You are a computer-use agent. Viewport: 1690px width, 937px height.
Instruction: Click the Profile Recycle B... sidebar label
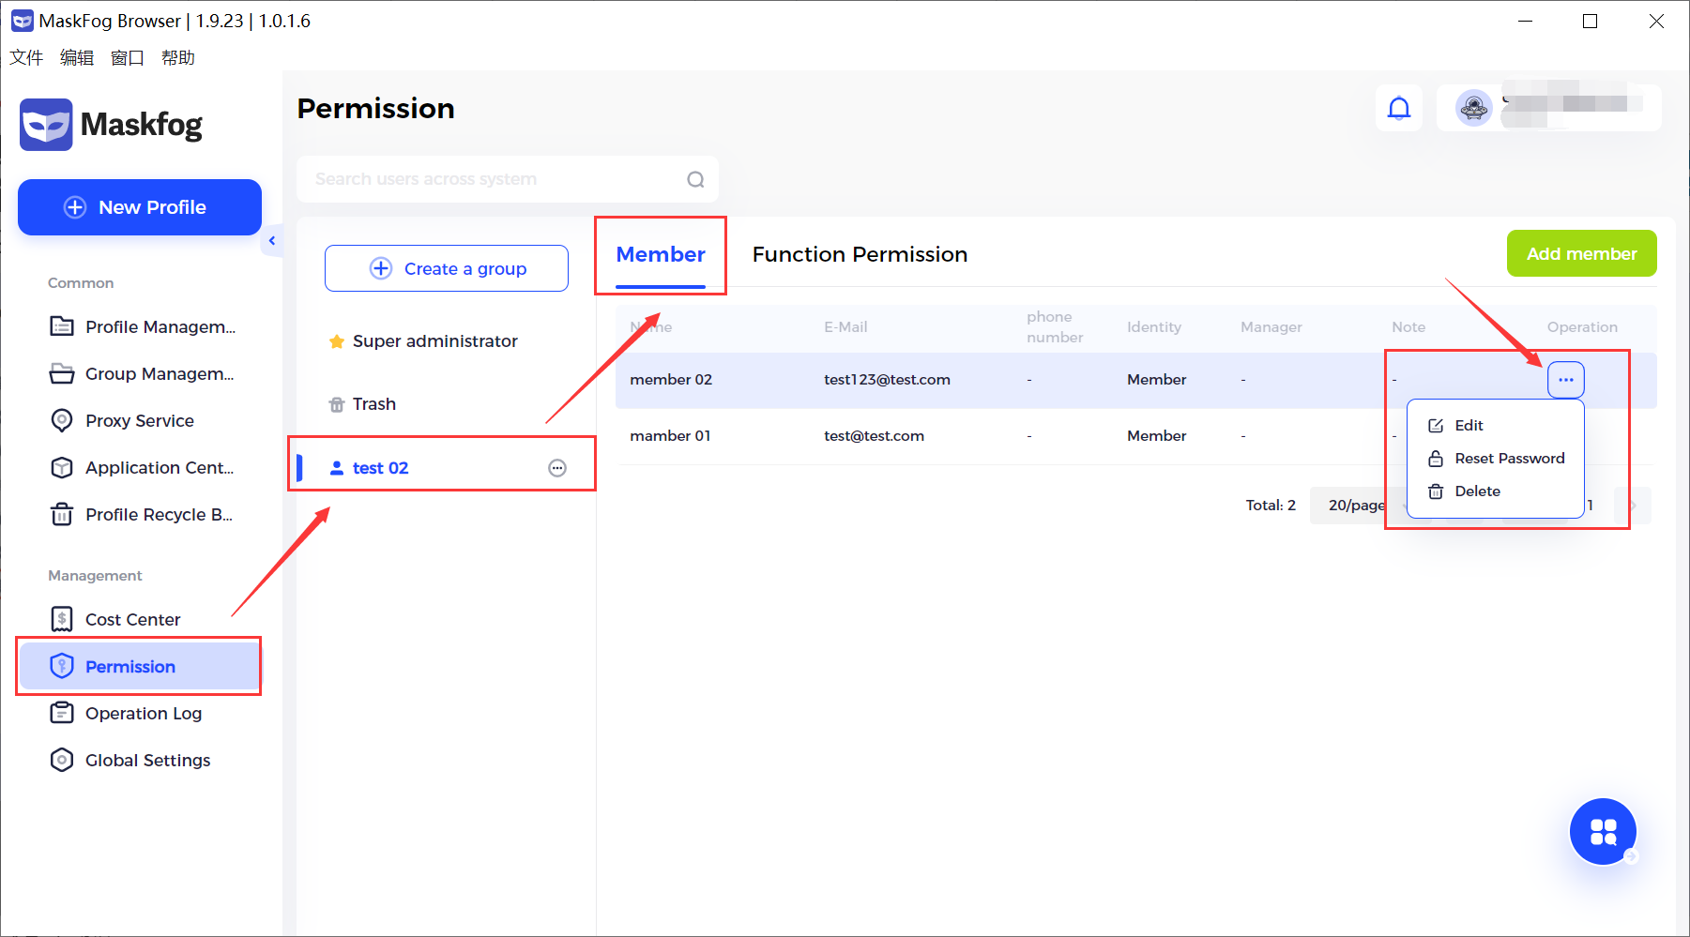159,514
